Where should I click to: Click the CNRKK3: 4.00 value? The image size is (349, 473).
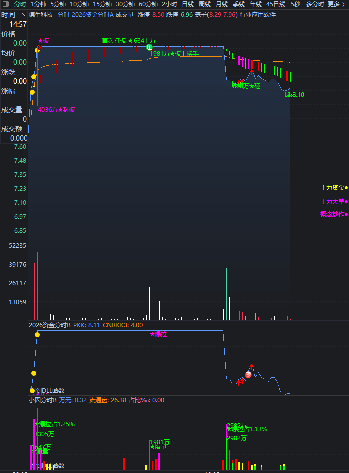tap(123, 325)
